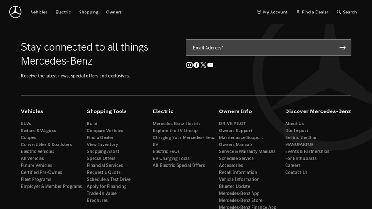Open Certified Pre-Owned link
The height and width of the screenshot is (209, 372).
point(41,172)
